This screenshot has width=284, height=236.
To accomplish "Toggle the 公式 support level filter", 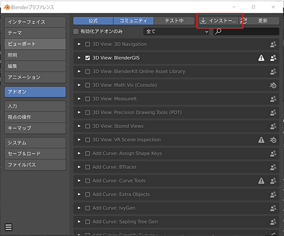I will [93, 21].
